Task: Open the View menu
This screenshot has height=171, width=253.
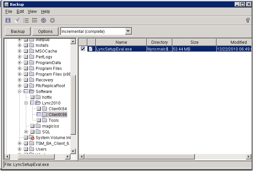Action: tap(32, 12)
